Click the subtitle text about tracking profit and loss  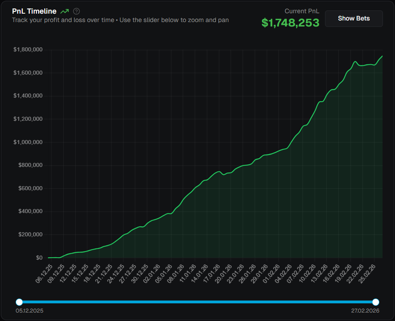(120, 20)
